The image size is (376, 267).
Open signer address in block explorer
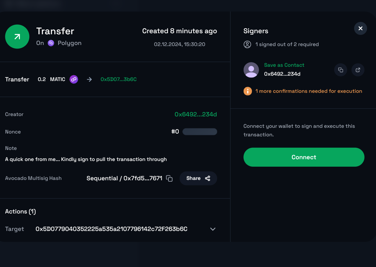point(358,70)
